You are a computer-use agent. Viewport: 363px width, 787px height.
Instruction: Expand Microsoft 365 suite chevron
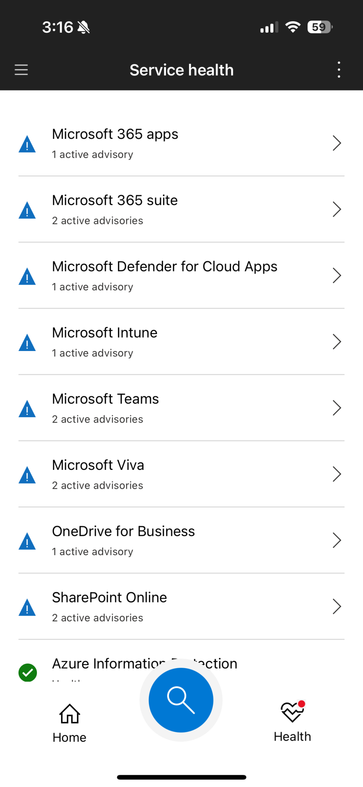[x=336, y=209]
